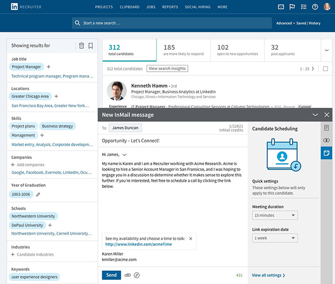Open the checklist tasks icon
The height and width of the screenshot is (284, 335).
[x=304, y=7]
